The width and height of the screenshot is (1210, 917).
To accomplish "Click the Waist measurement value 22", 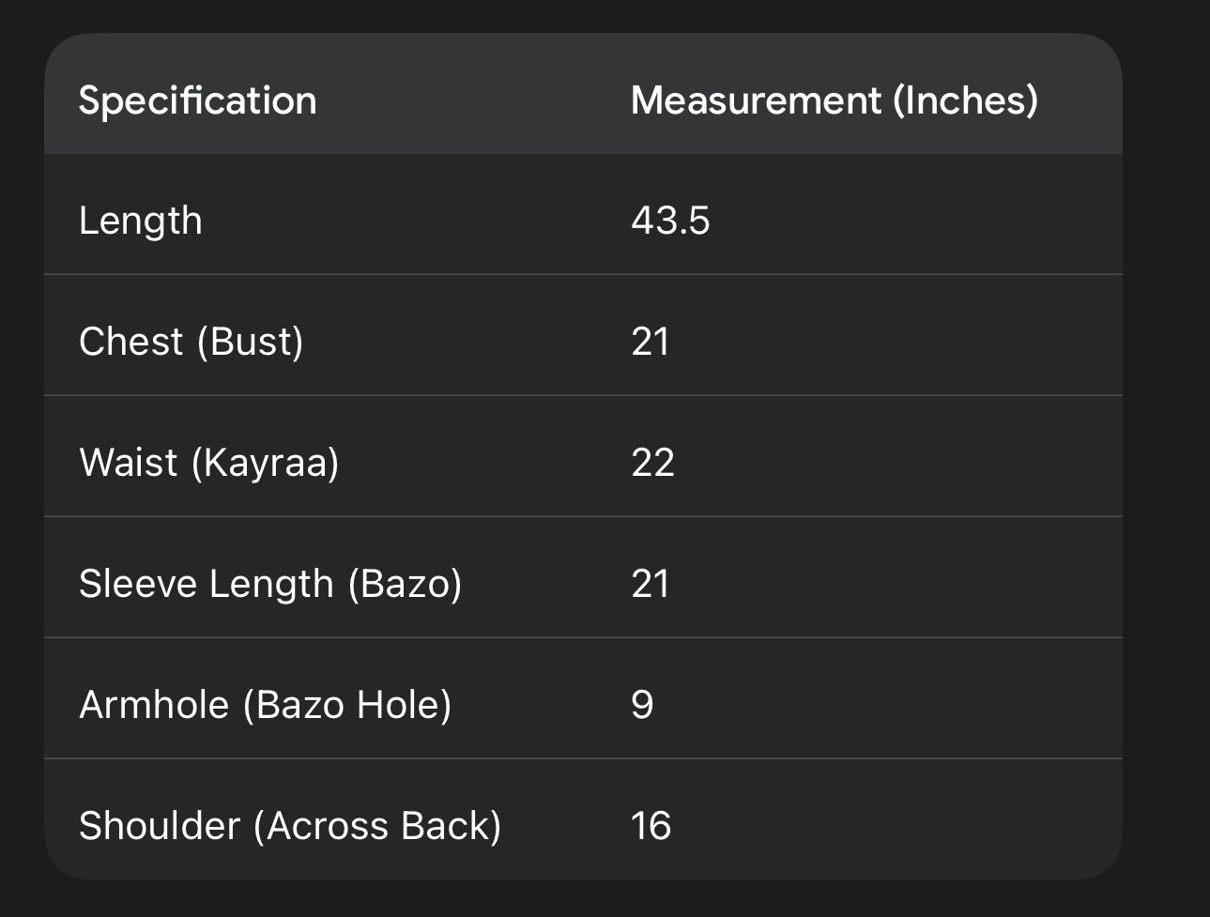I will [x=652, y=463].
